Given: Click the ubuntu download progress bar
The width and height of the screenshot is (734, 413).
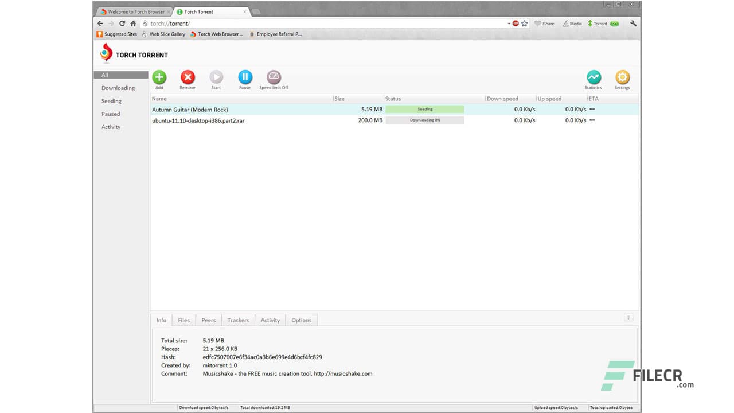Looking at the screenshot, I should (x=424, y=120).
